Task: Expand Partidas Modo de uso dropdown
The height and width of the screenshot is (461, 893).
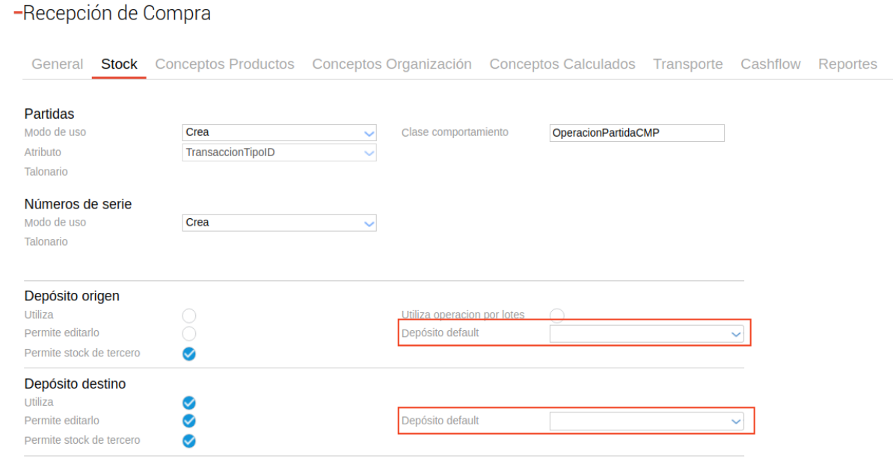Action: 279,133
